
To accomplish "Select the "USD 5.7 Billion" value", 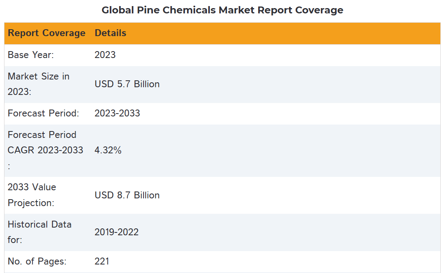I will (127, 84).
